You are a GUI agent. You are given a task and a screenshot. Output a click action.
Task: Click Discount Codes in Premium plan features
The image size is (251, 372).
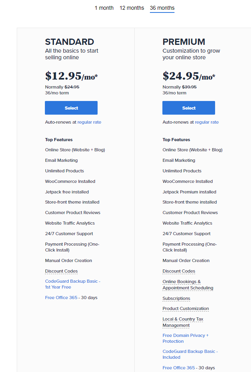point(179,271)
